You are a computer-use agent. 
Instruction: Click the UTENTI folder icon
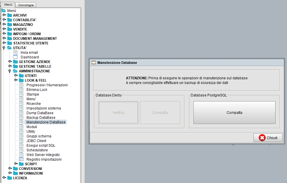click(21, 76)
